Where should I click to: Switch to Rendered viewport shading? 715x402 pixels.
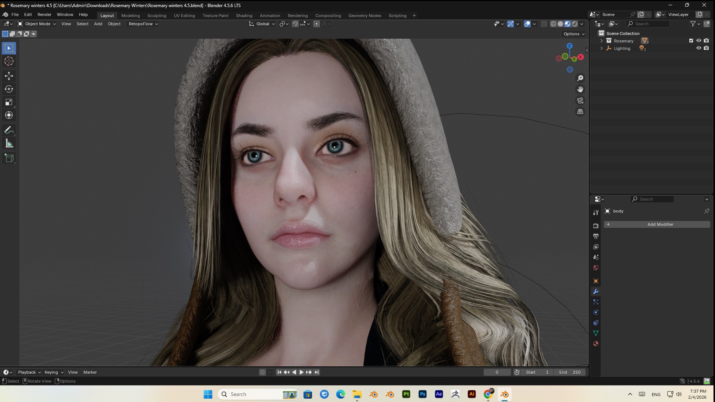click(575, 24)
